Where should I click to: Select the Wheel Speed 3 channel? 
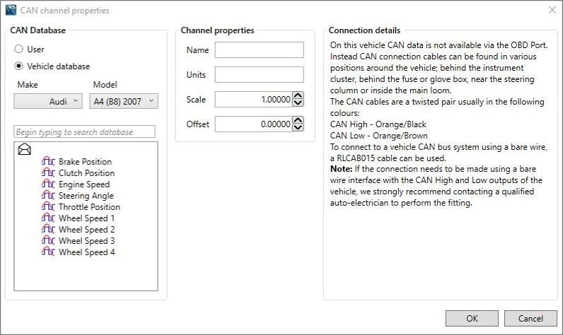(x=86, y=241)
